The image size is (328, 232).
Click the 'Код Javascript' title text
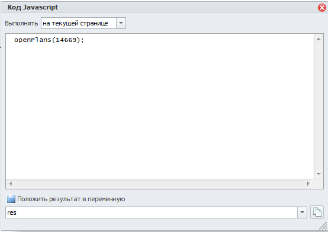pyautogui.click(x=33, y=7)
